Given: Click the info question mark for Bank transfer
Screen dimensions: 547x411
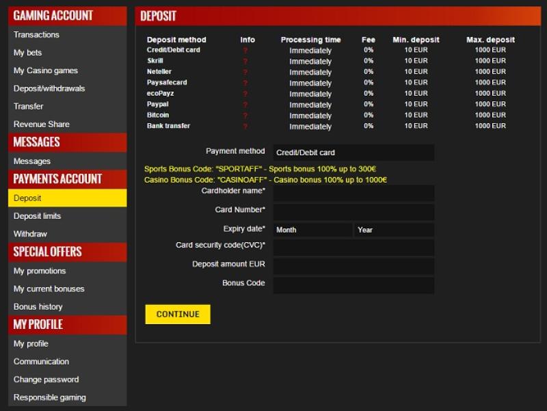Looking at the screenshot, I should pos(245,127).
